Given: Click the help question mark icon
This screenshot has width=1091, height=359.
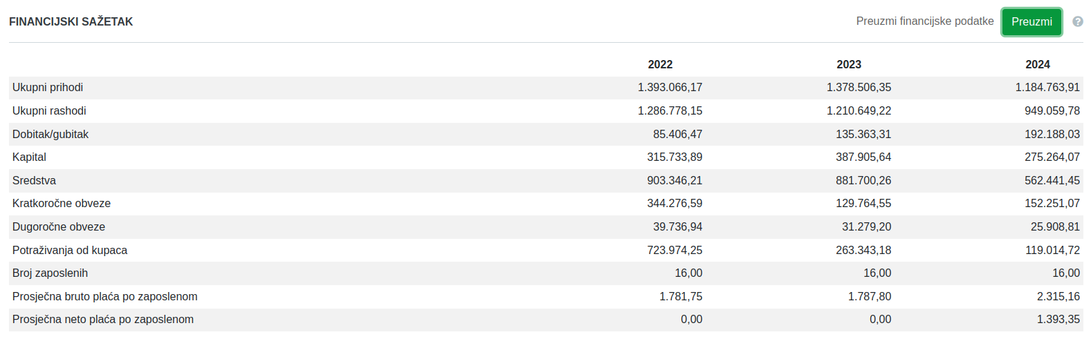Looking at the screenshot, I should pos(1077,21).
